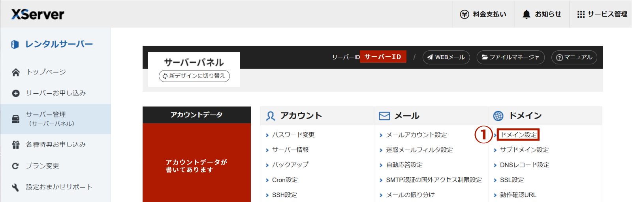The image size is (632, 202).
Task: Click the XServer logo
Action: [38, 14]
